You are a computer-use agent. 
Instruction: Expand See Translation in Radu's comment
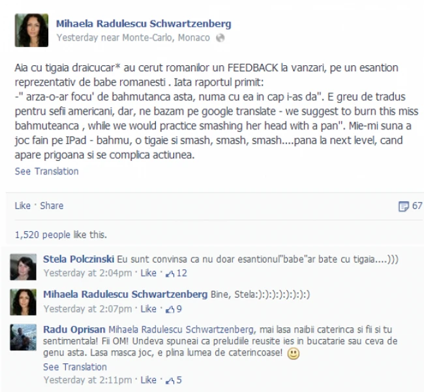pos(75,367)
